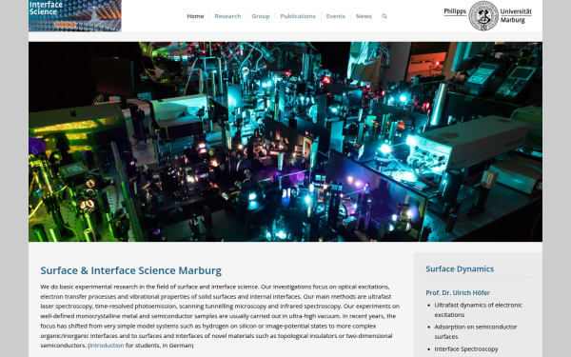Image resolution: width=571 pixels, height=357 pixels.
Task: Open the Research menu
Action: click(x=227, y=16)
